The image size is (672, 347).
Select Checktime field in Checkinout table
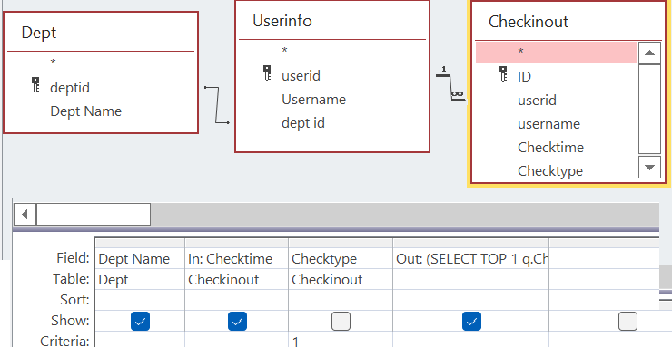(550, 147)
